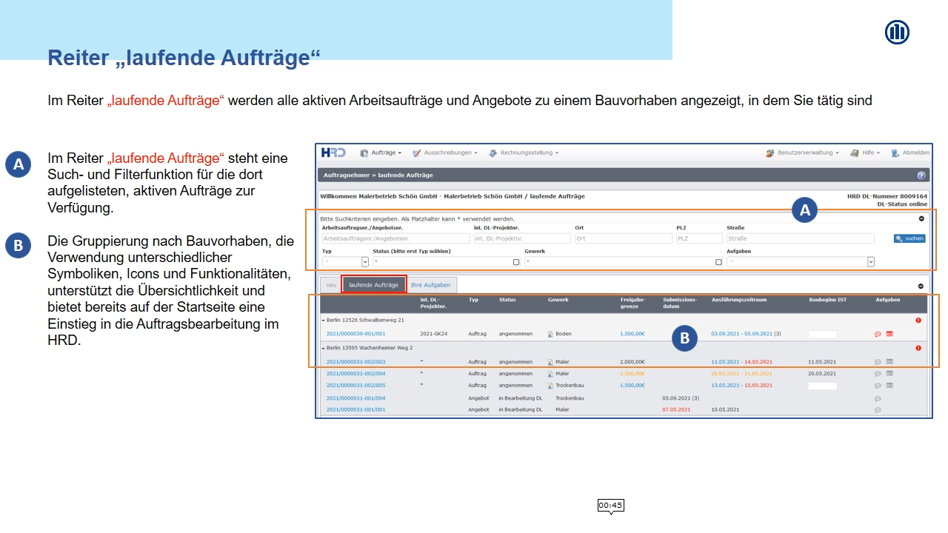Toggle the Gewerk field checkbox
Screen dimensions: 948x533
(x=718, y=262)
